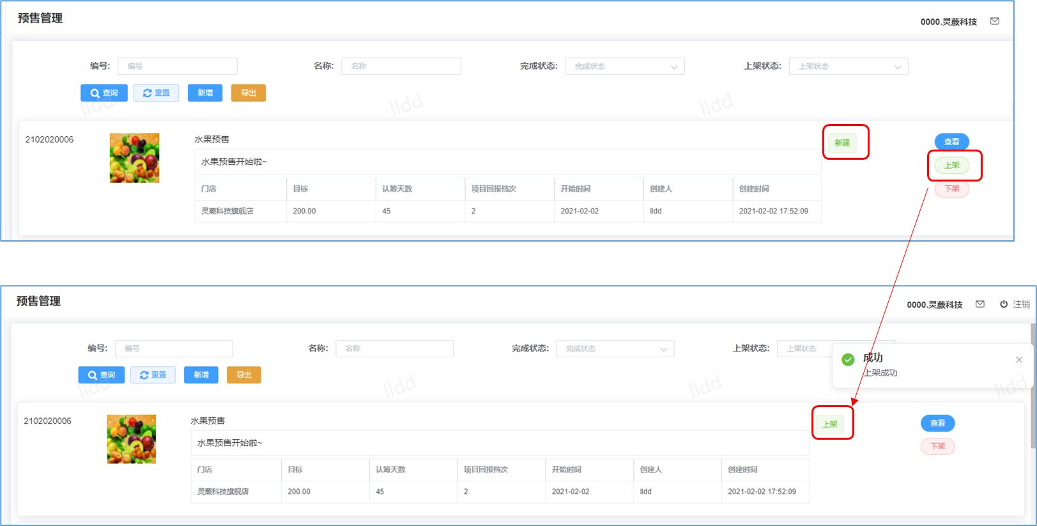Click 下架 button in the lower screenshot
Screen dimensions: 1037x526
pos(938,446)
